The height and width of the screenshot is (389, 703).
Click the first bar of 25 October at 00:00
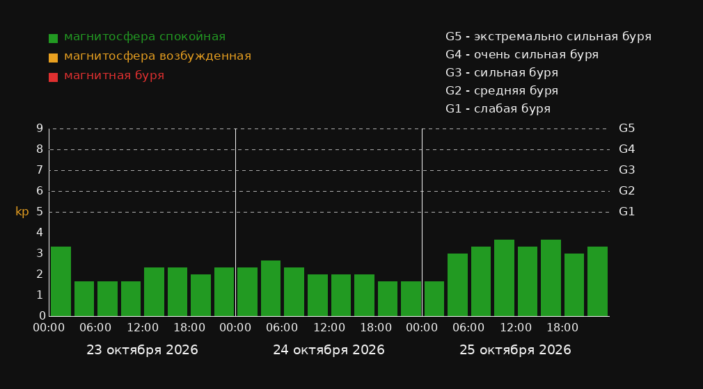click(434, 299)
